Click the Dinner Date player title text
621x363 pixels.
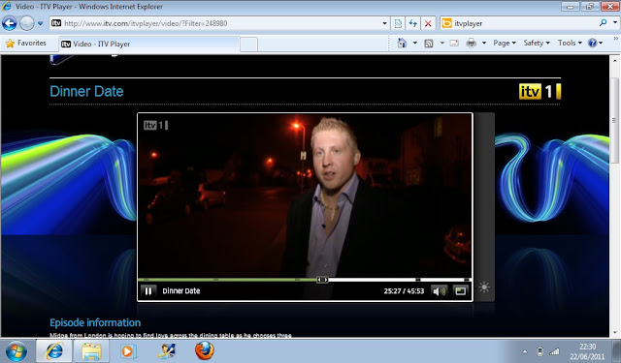(181, 291)
